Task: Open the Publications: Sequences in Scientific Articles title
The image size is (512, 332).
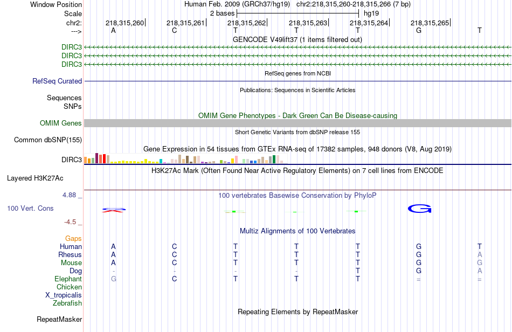Action: tap(297, 90)
